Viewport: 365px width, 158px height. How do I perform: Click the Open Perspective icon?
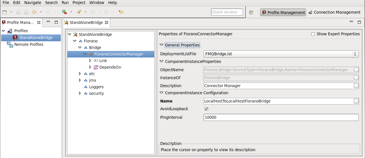pyautogui.click(x=251, y=12)
